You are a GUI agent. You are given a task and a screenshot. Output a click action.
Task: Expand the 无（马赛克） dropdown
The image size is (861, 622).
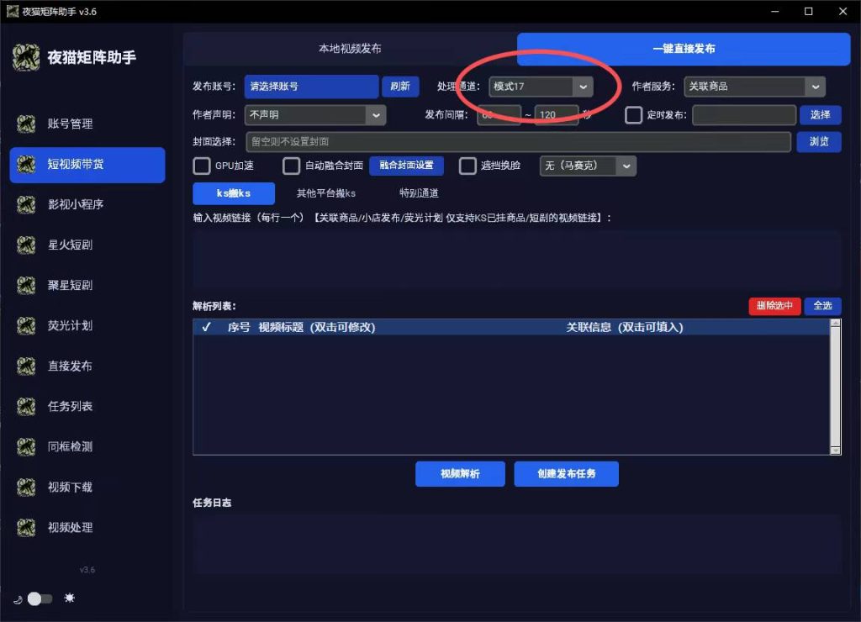[x=588, y=166]
